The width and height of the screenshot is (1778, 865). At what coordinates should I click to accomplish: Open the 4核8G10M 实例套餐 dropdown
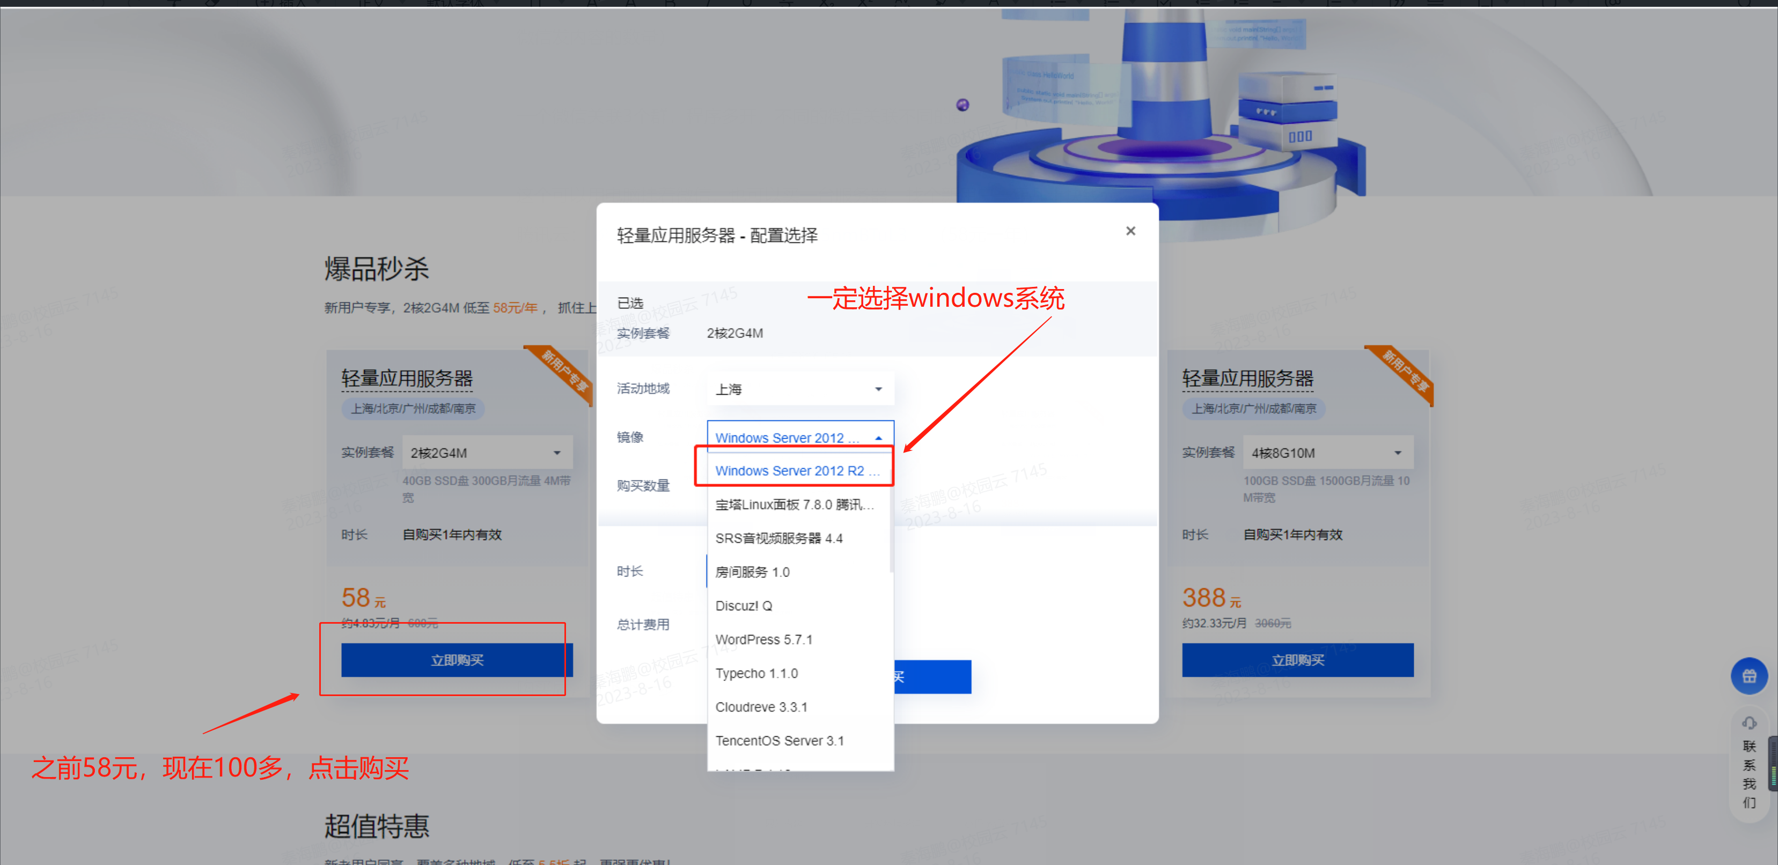(1328, 453)
